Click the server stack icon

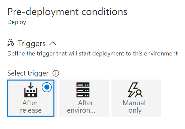click(x=83, y=90)
